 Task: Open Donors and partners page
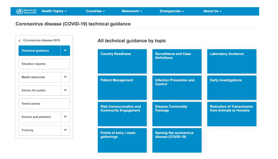pyautogui.click(x=39, y=117)
